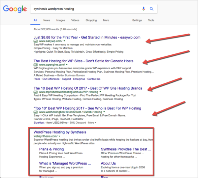
Task: Open Synthesis Provides The Best sitelink
Action: 126,149
